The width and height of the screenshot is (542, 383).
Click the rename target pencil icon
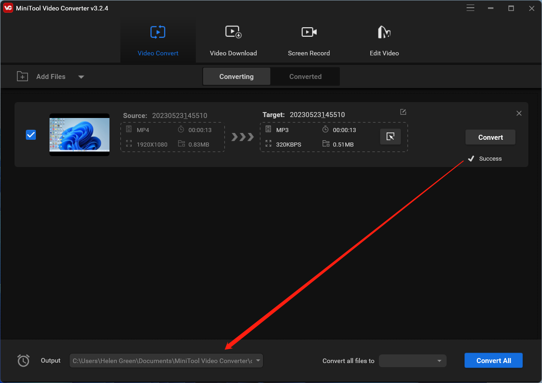click(403, 112)
